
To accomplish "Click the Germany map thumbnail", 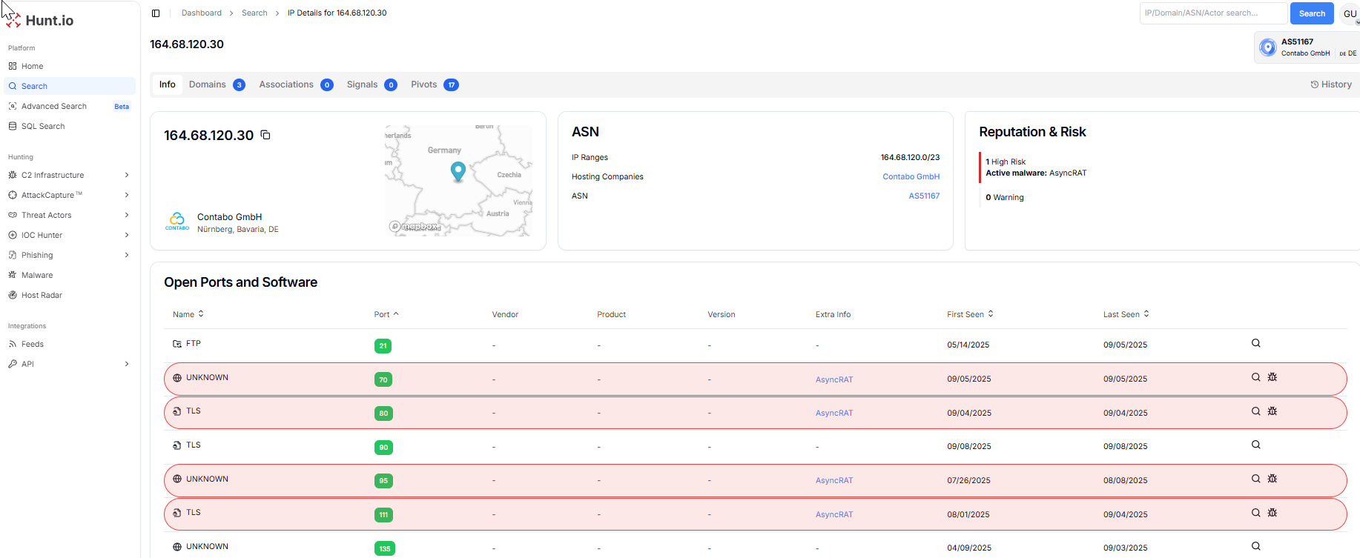I will [x=458, y=181].
